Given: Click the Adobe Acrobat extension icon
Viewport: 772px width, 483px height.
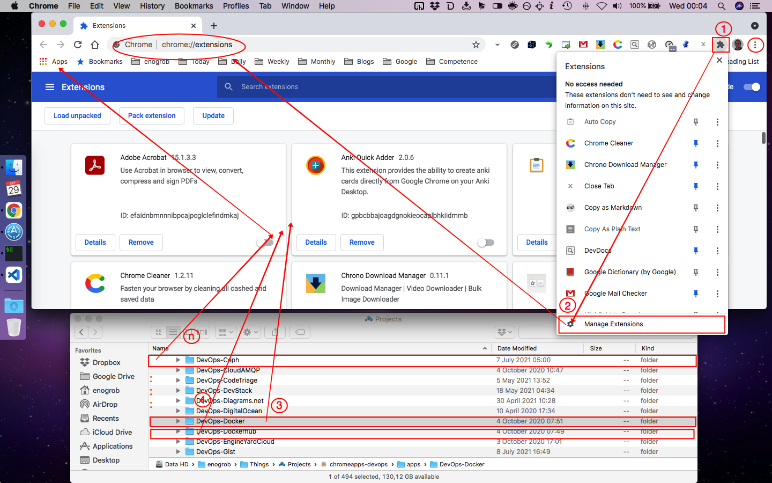Looking at the screenshot, I should coord(95,165).
